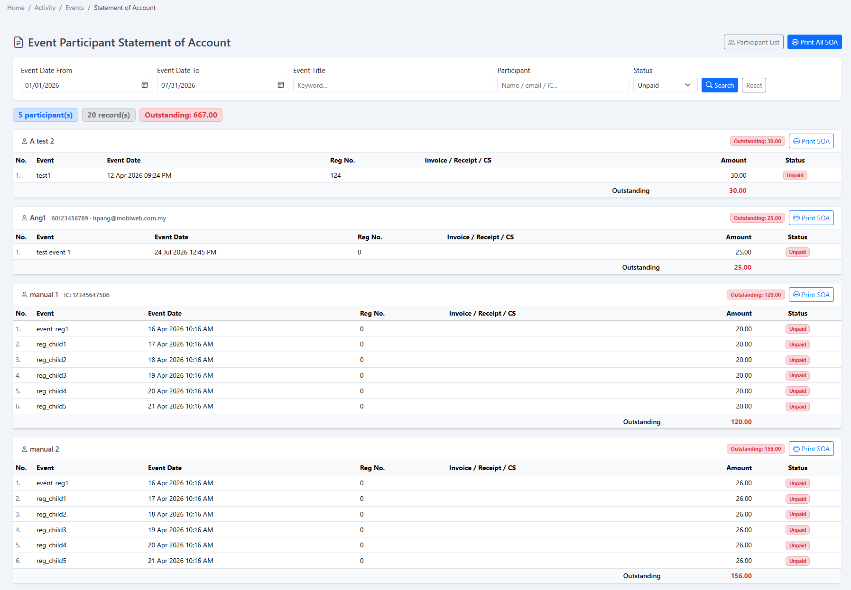Click the 20 record(s) badge
The width and height of the screenshot is (851, 590).
(109, 115)
